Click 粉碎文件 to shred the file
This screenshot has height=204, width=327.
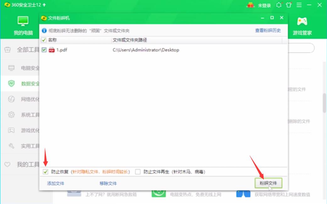pyautogui.click(x=268, y=183)
